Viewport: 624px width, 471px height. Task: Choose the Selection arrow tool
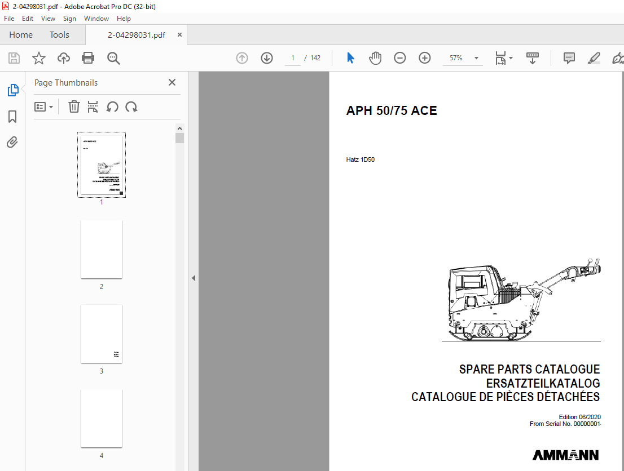pyautogui.click(x=350, y=58)
